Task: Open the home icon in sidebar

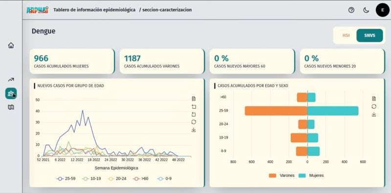Action: pos(11,45)
